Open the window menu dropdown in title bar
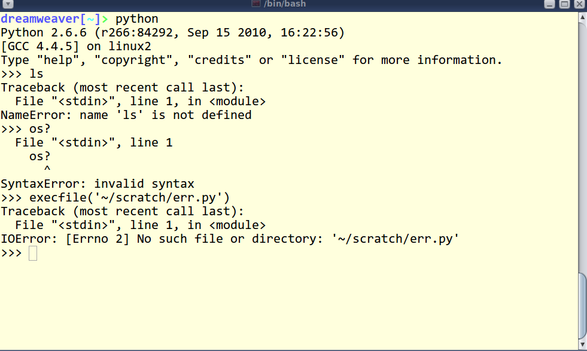The height and width of the screenshot is (351, 587). pyautogui.click(x=8, y=4)
